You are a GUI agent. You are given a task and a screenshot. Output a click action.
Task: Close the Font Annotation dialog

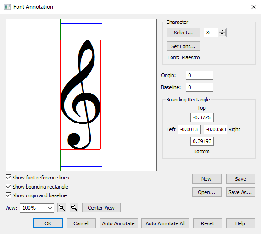(x=254, y=7)
